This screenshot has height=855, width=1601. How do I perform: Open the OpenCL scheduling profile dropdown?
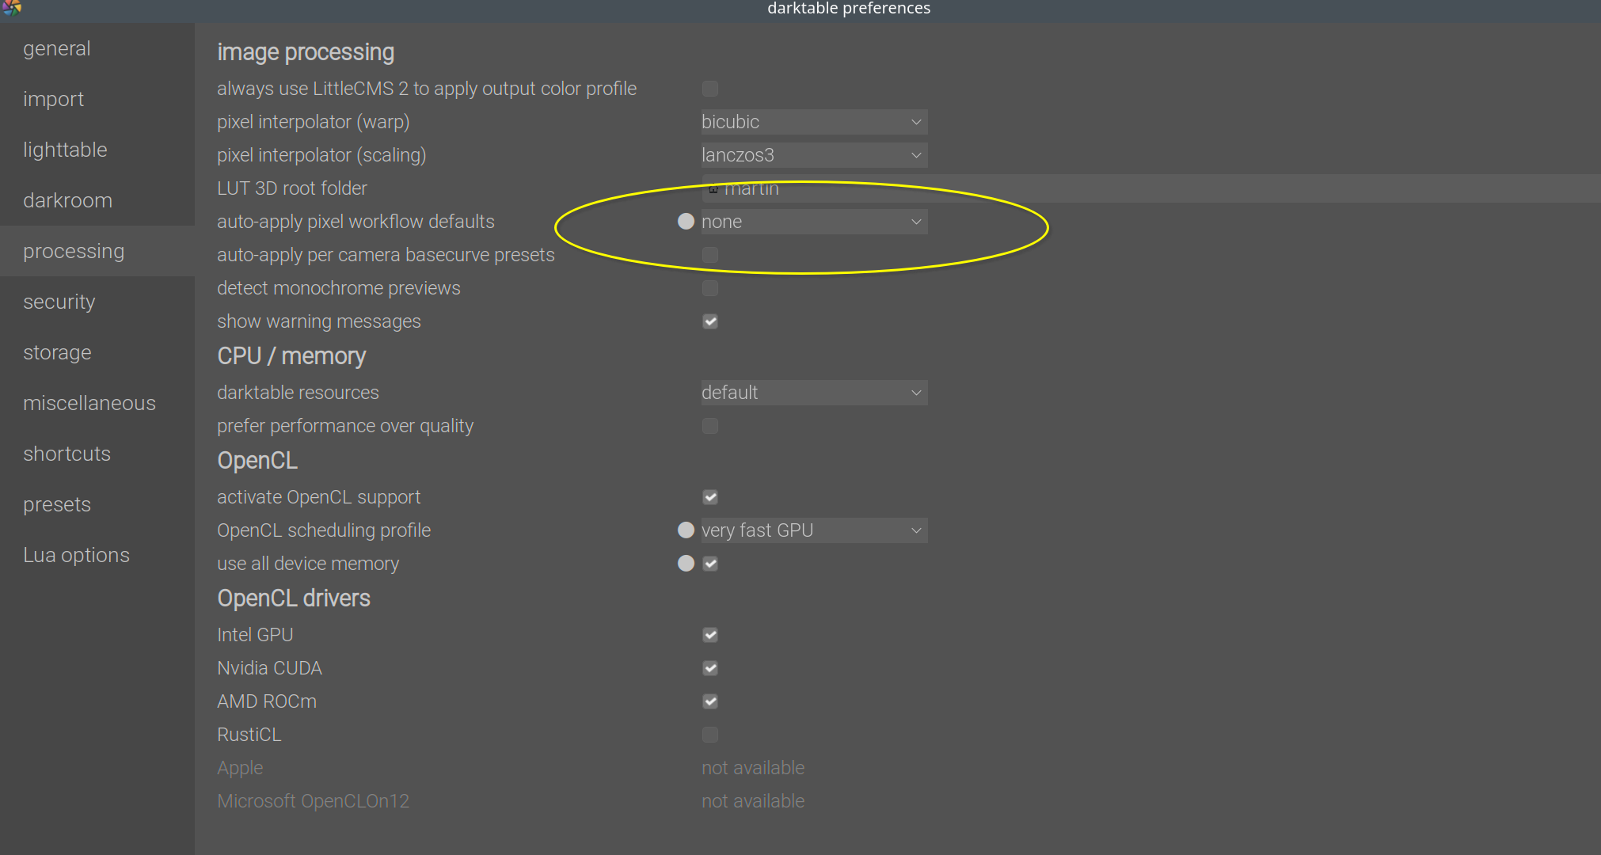point(813,530)
